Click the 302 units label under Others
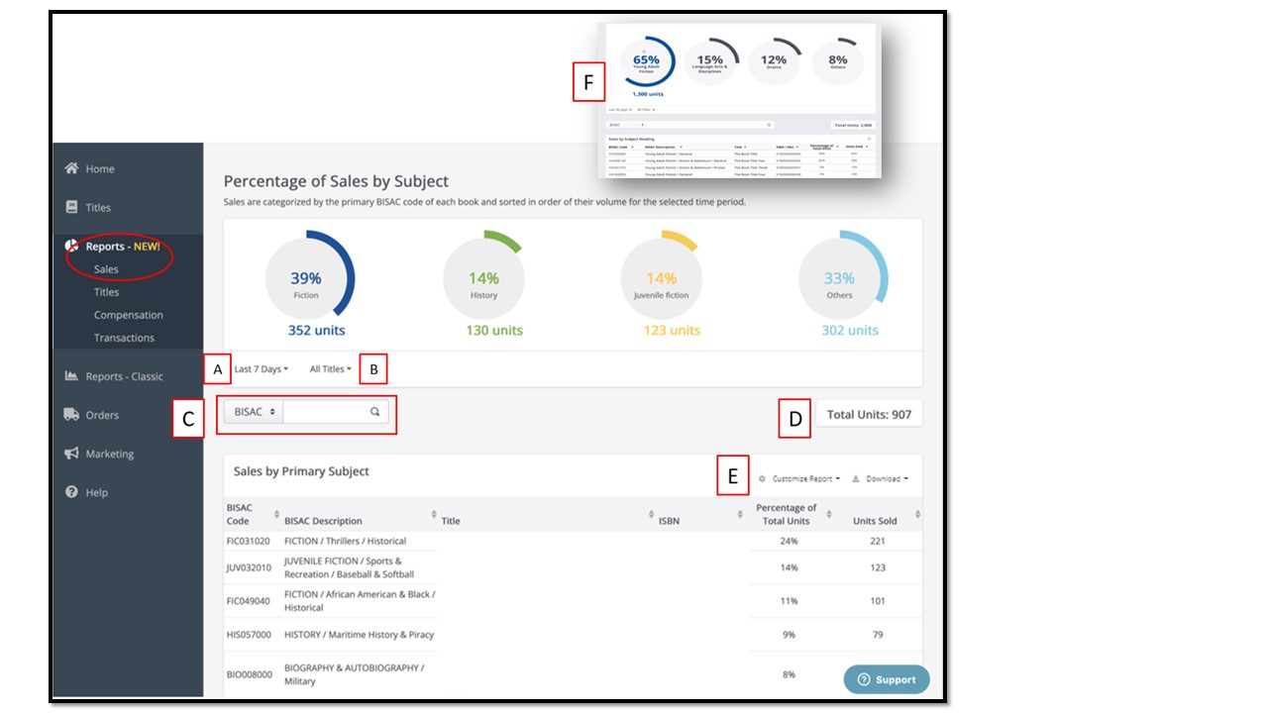Image resolution: width=1268 pixels, height=713 pixels. [x=849, y=330]
